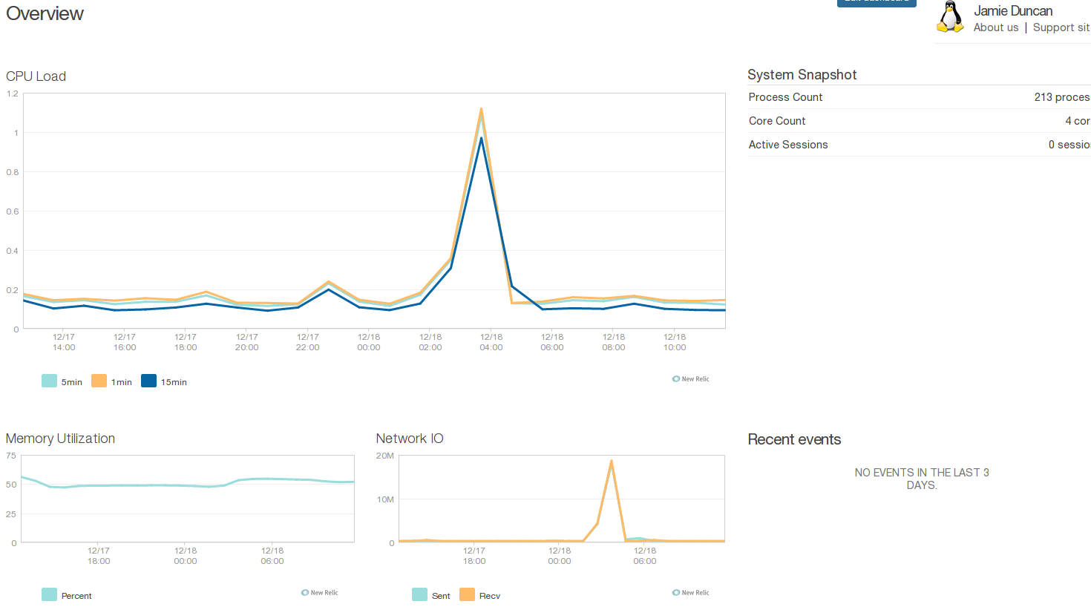Screen dimensions: 1091x607
Task: Click the New Relic logo under CPU Load
Action: [x=690, y=379]
